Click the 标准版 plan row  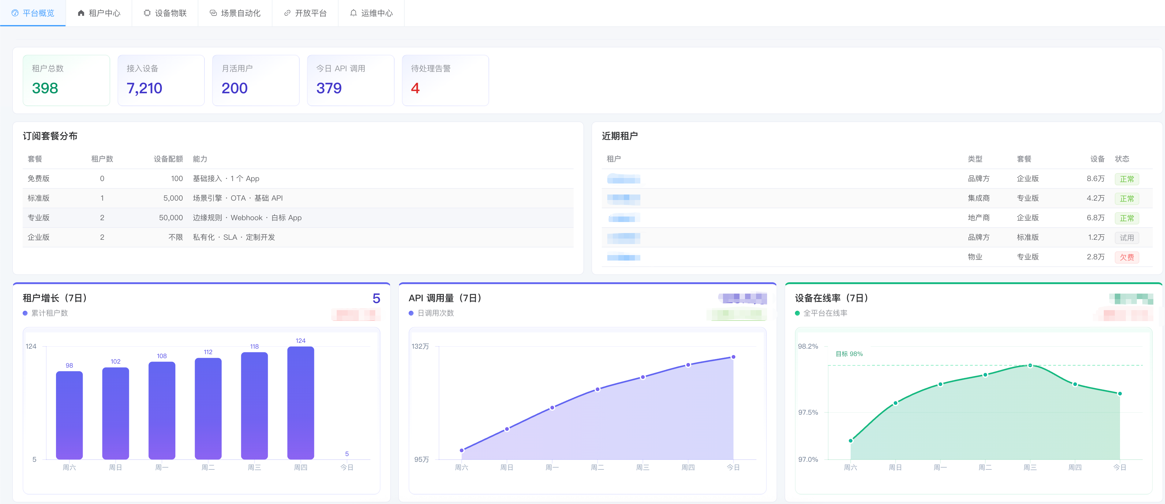coord(298,198)
